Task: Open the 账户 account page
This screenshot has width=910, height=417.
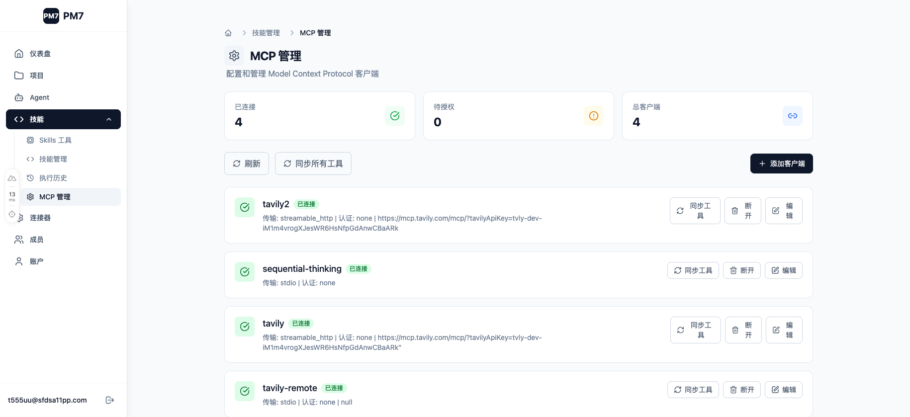Action: [63, 261]
